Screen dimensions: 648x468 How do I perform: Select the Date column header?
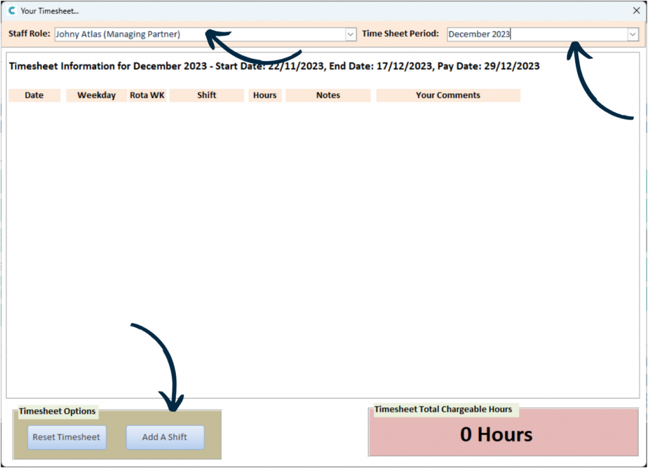(34, 95)
